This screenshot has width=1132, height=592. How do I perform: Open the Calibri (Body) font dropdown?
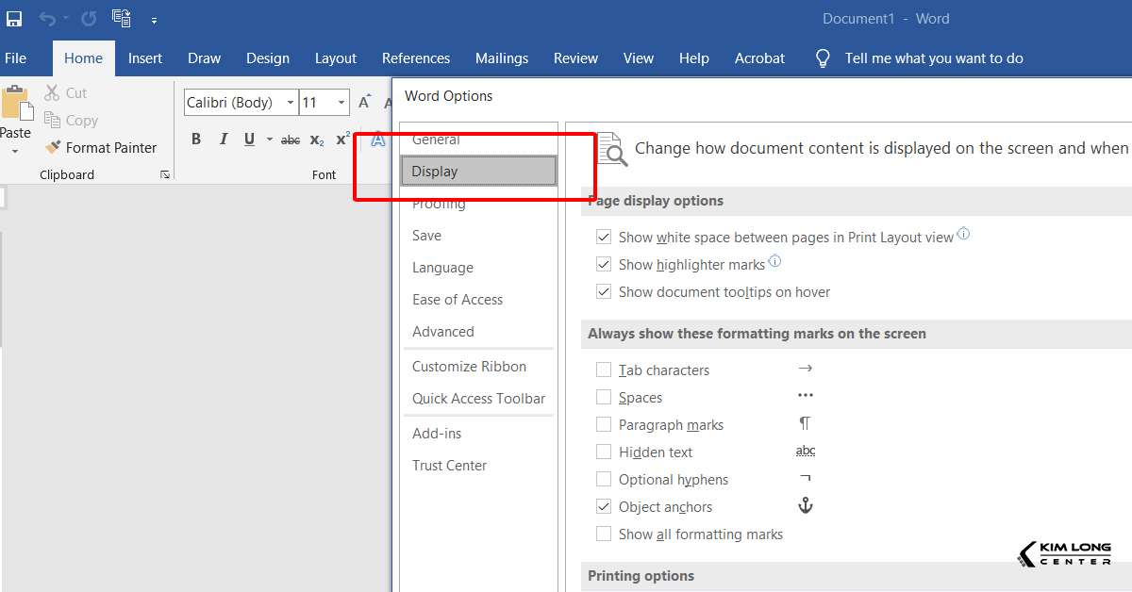point(290,103)
